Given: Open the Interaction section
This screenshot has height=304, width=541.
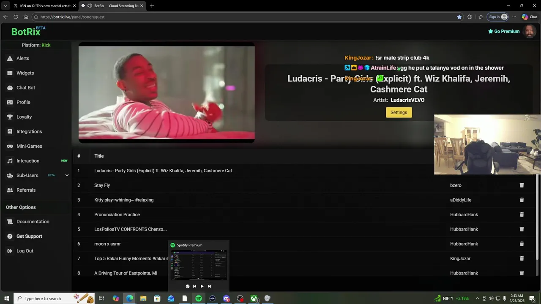Looking at the screenshot, I should 28,161.
